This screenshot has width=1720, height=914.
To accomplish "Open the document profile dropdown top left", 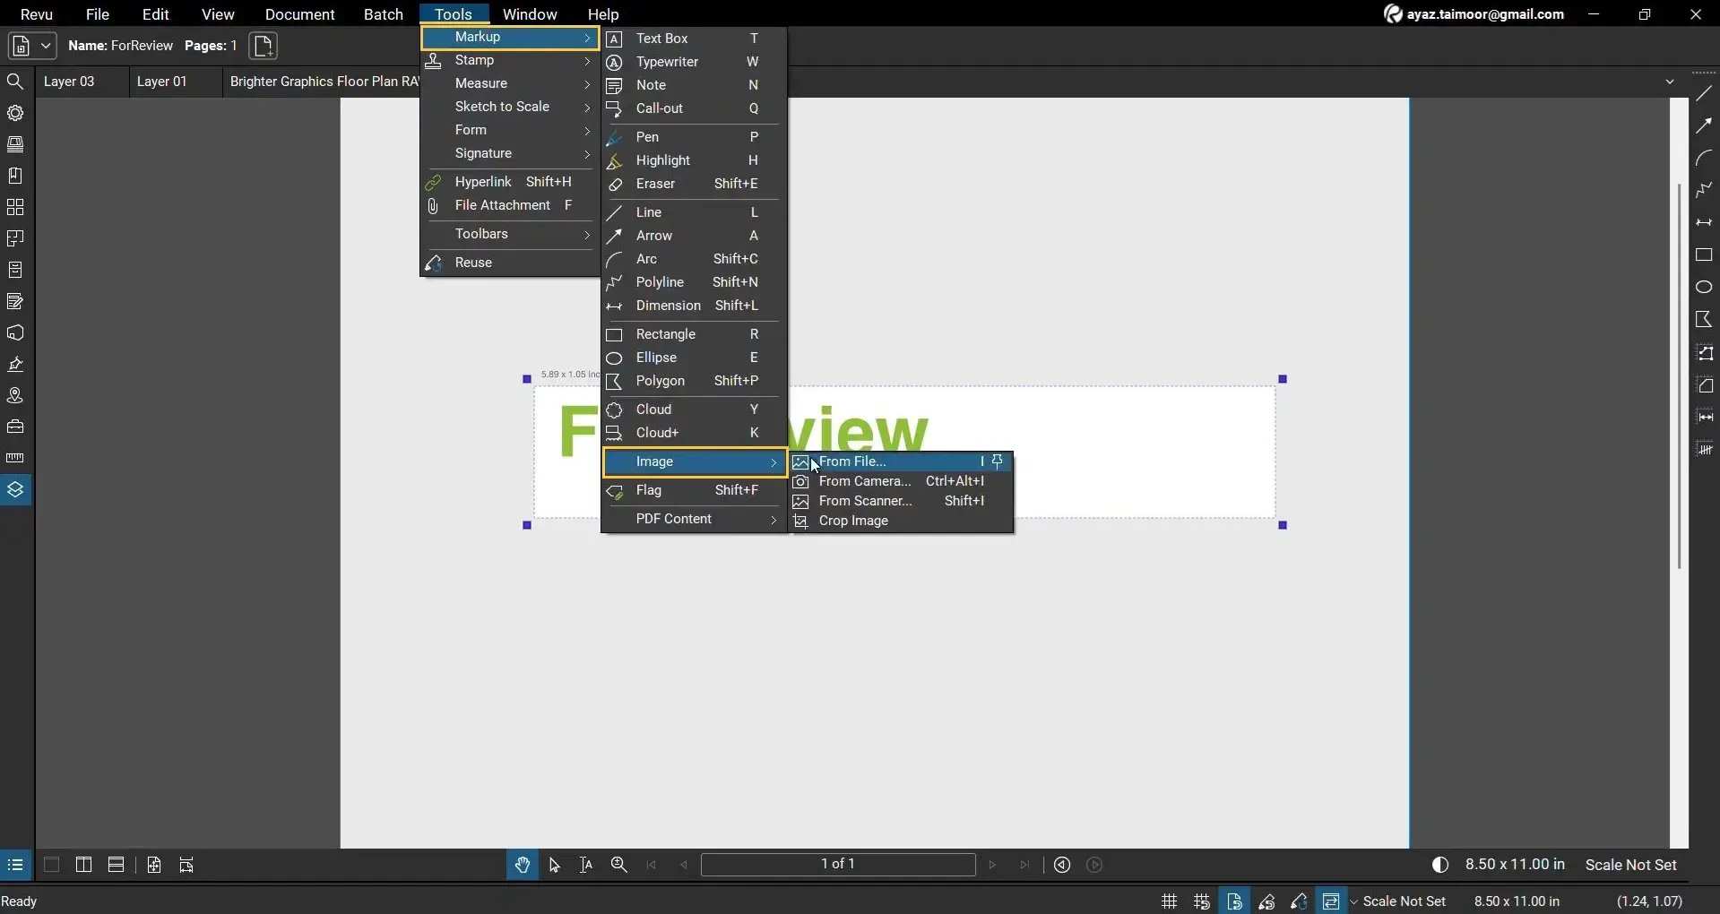I will (x=32, y=46).
